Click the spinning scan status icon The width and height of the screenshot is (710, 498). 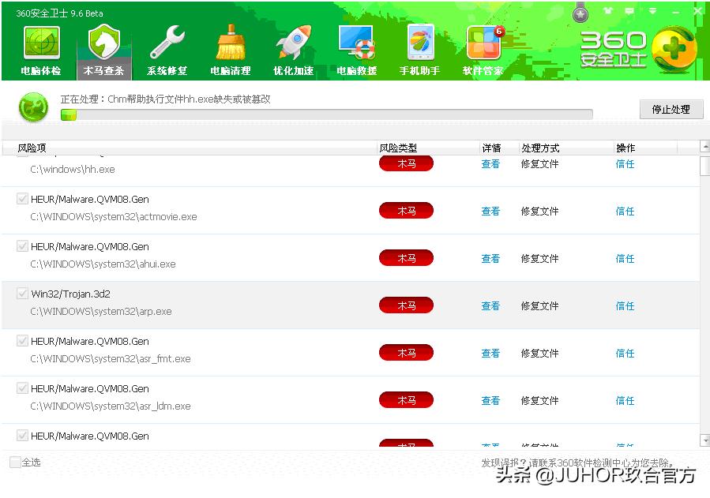32,107
